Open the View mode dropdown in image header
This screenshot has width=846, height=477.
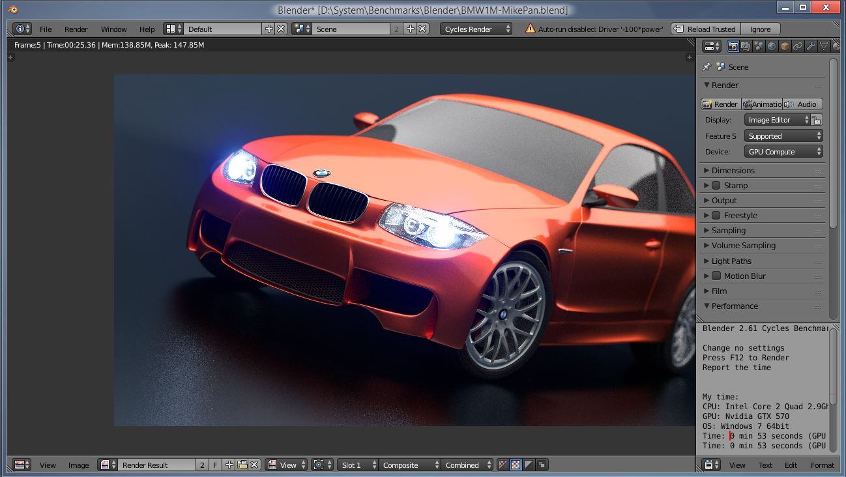coord(287,465)
